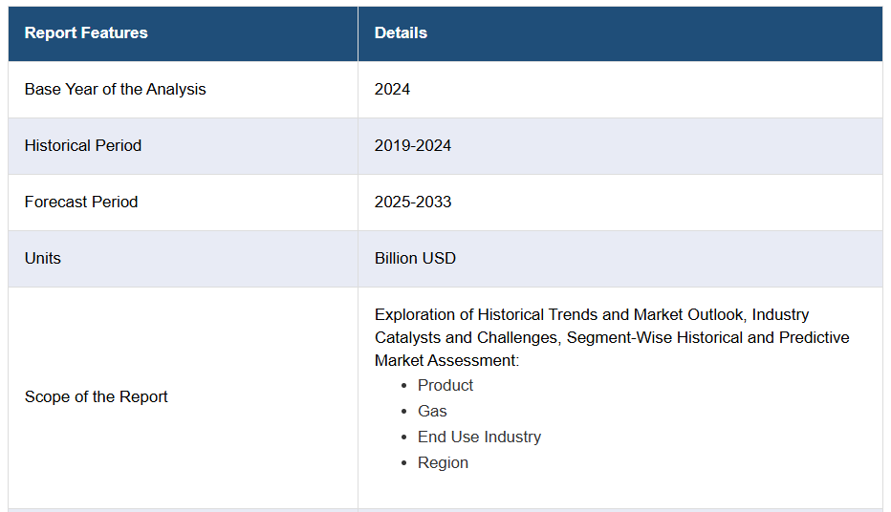
Task: Select the End Use Industry bullet item
Action: pos(479,437)
